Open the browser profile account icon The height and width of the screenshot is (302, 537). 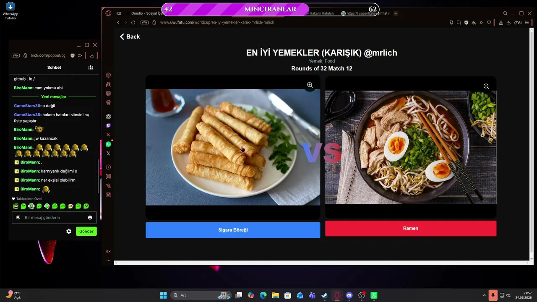click(501, 23)
